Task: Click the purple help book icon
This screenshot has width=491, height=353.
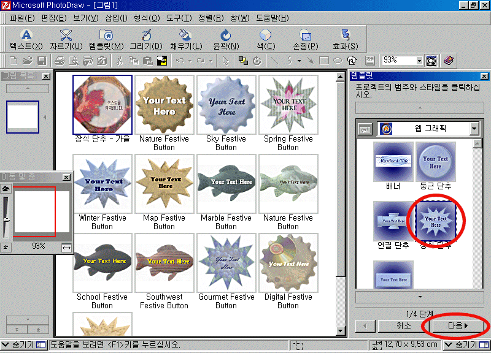Action: click(x=449, y=61)
